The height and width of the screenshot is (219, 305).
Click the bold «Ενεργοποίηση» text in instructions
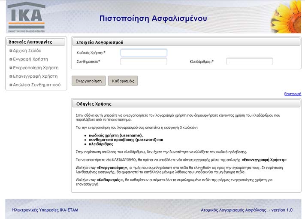pyautogui.click(x=112, y=167)
